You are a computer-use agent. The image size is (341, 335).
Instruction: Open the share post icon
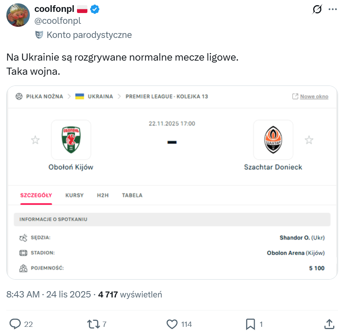click(x=329, y=324)
